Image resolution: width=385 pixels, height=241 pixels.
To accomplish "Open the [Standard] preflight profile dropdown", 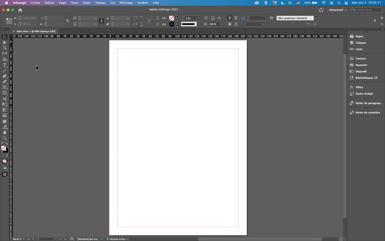I will [x=102, y=239].
